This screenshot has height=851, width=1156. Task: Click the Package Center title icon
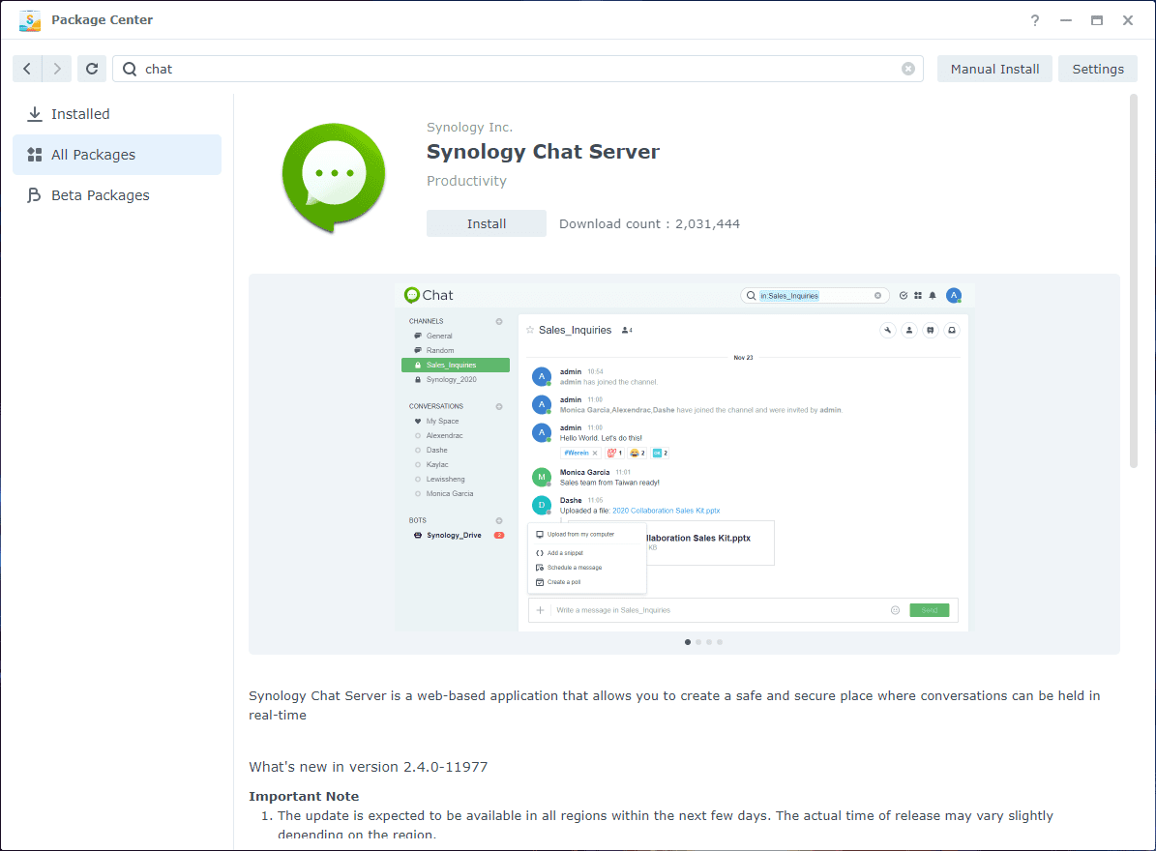(30, 20)
